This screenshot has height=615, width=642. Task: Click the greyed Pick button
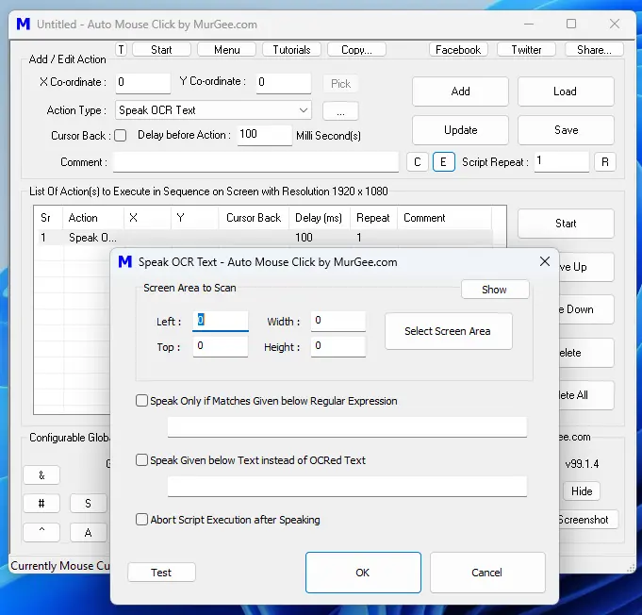340,84
